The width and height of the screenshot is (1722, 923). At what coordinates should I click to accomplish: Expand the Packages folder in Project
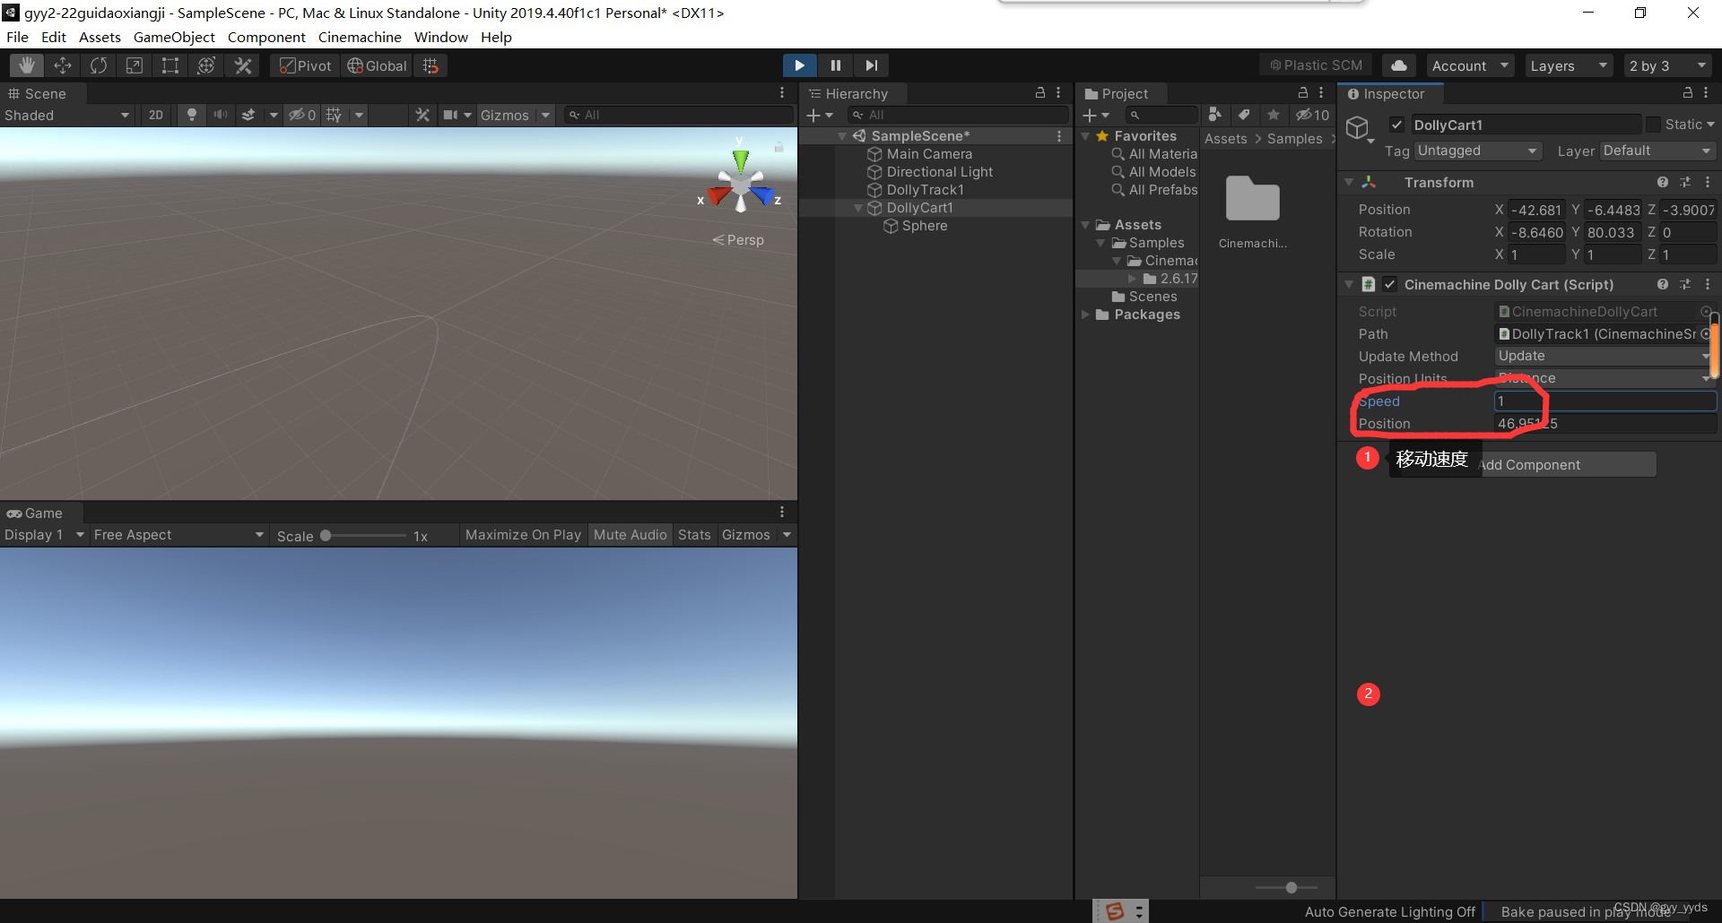(x=1087, y=315)
